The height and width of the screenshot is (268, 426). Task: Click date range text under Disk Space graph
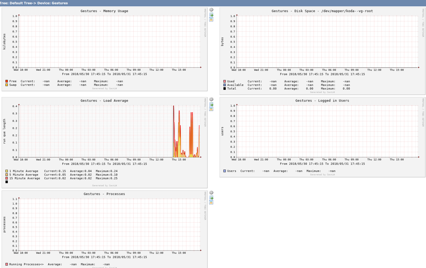(323, 74)
